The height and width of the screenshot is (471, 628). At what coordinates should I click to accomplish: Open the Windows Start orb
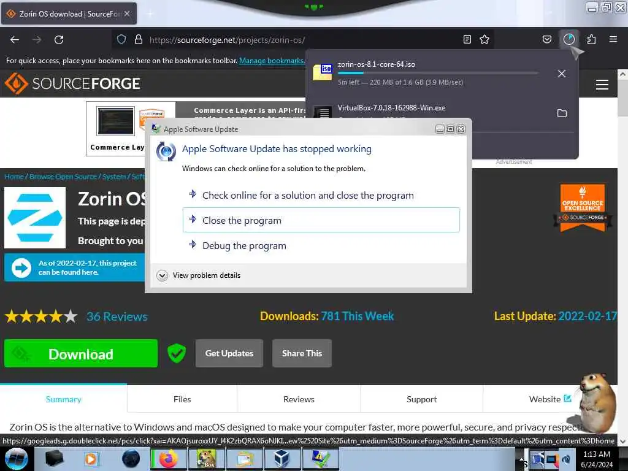click(x=17, y=459)
